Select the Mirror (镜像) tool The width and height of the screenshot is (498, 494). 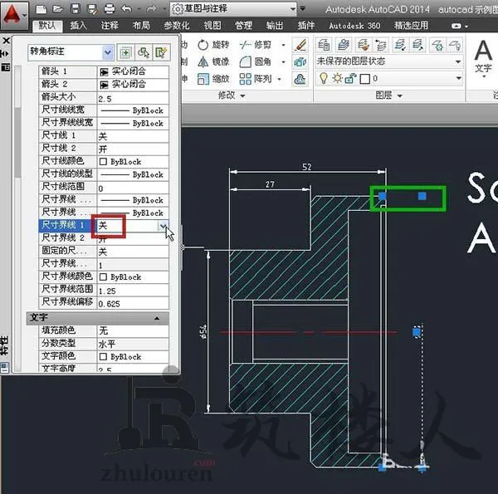(213, 61)
